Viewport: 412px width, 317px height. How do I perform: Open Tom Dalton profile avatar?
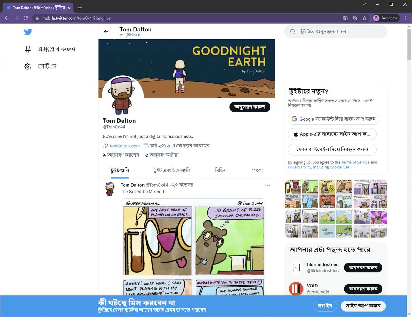click(123, 96)
